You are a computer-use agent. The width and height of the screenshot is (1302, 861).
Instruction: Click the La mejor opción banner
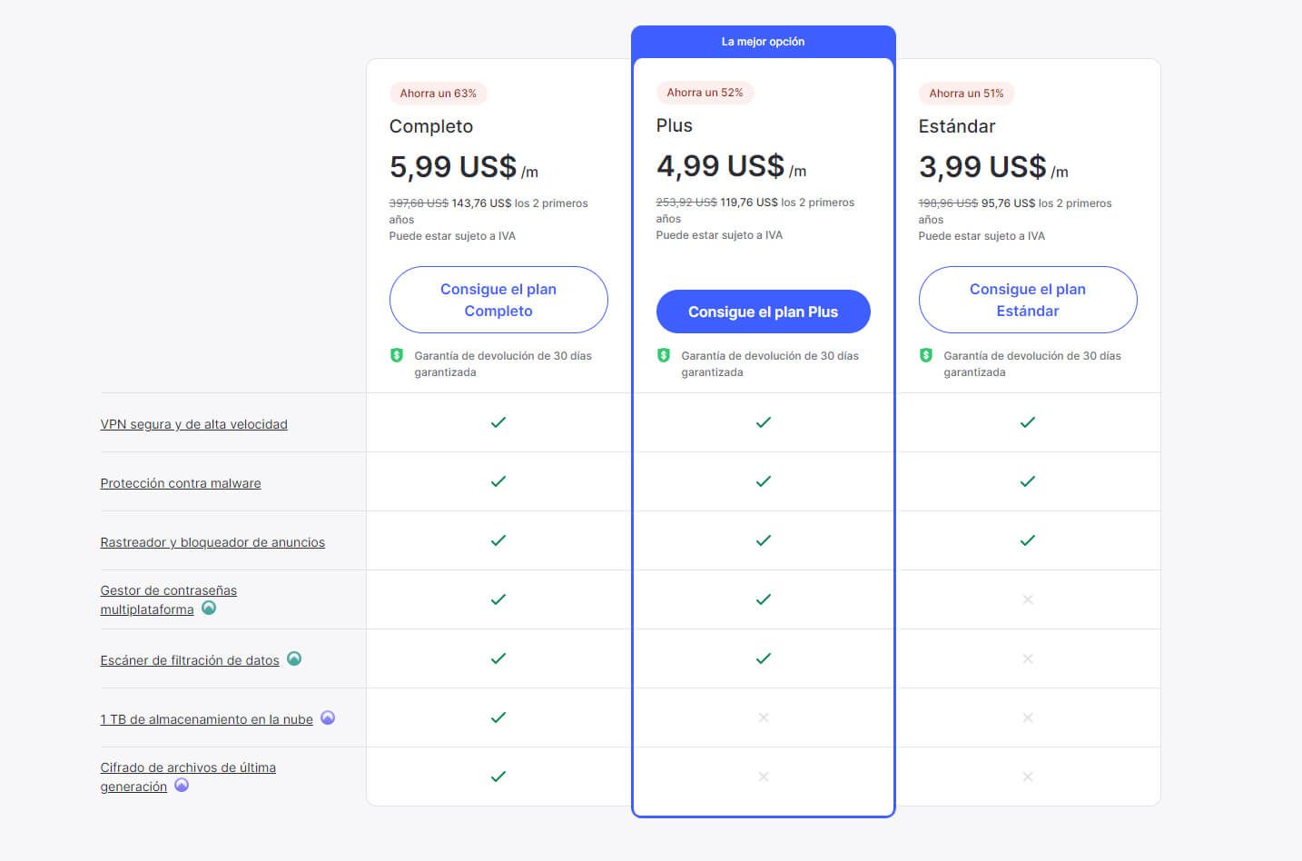coord(764,42)
